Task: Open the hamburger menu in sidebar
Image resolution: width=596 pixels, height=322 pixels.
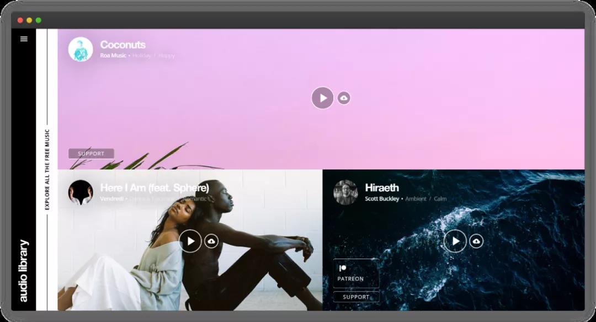Action: (x=24, y=39)
